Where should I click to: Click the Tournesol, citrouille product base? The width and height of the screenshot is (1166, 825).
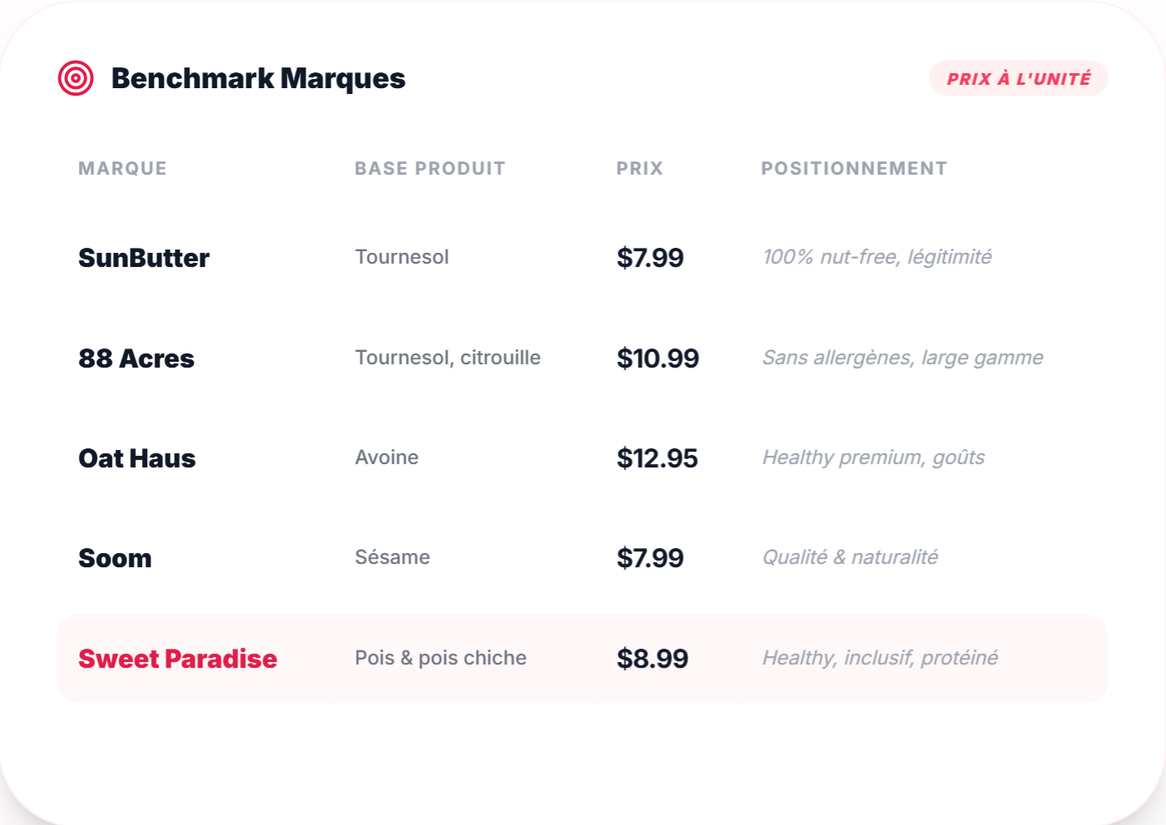pos(447,358)
